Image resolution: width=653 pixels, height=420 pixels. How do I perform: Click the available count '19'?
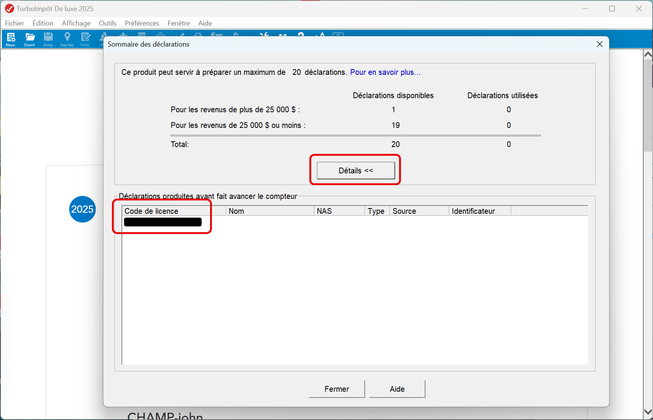point(396,125)
